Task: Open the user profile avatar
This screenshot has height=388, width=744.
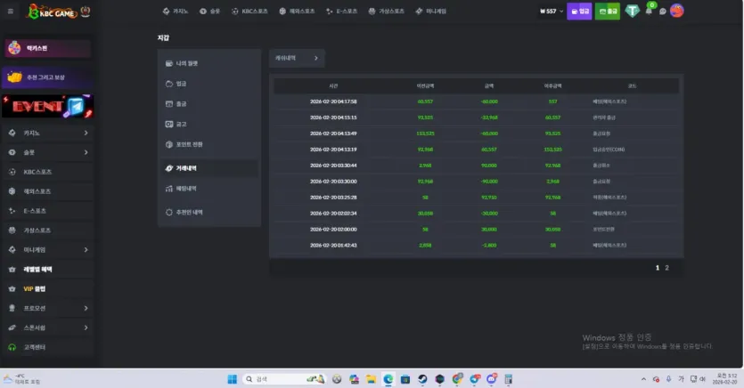Action: coord(676,11)
